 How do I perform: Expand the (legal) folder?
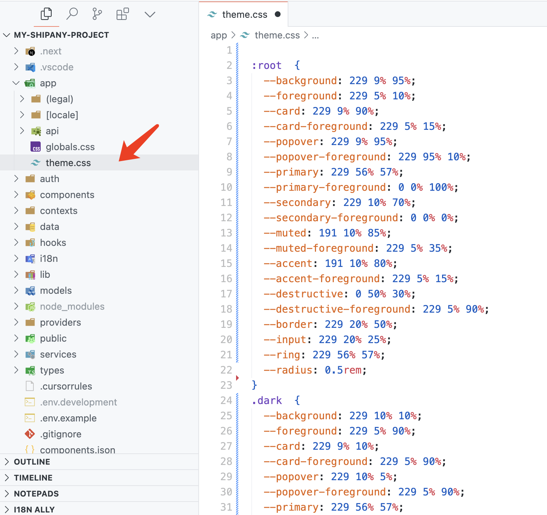[x=22, y=99]
